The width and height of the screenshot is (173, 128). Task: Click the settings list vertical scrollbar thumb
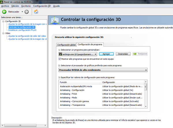pyautogui.click(x=146, y=87)
